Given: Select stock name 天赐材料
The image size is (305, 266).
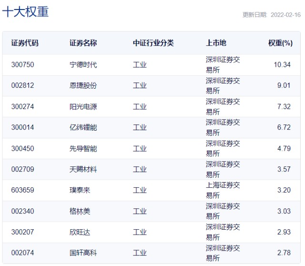Looking at the screenshot, I should click(x=83, y=169).
